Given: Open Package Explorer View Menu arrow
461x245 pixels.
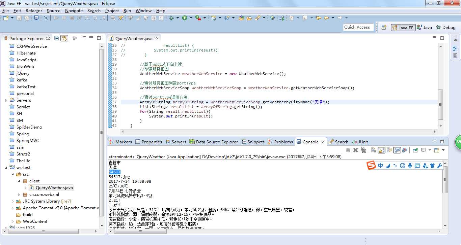Looking at the screenshot, I should [x=84, y=38].
